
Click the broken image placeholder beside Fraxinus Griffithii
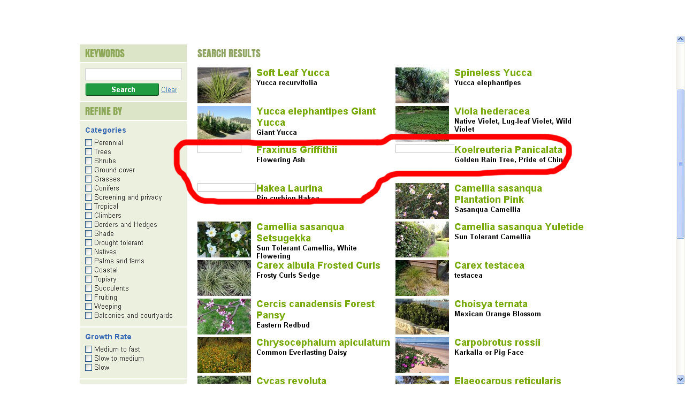point(219,149)
